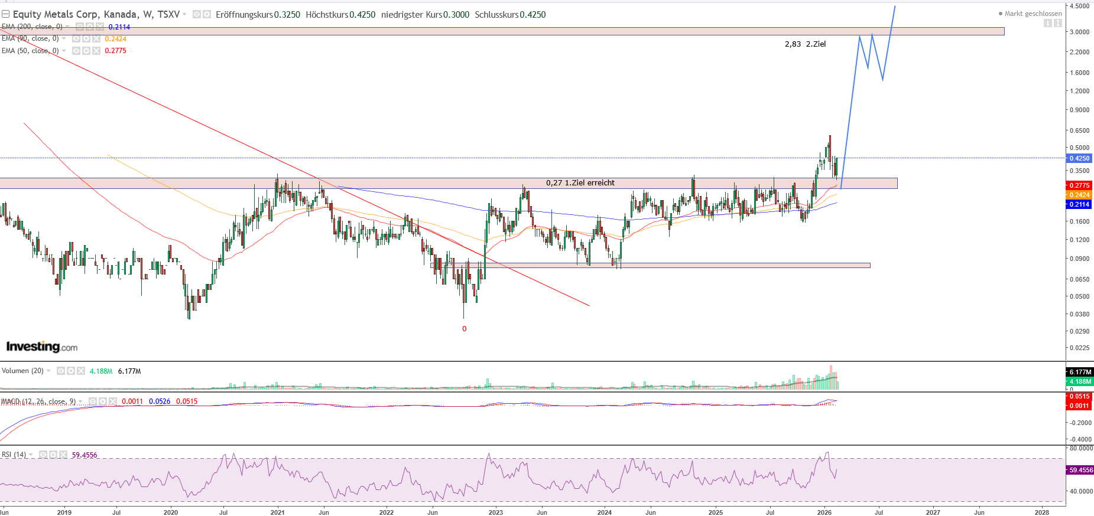Toggle visibility of EMA 200 line
Viewport: 1094px width, 516px height.
(x=80, y=27)
